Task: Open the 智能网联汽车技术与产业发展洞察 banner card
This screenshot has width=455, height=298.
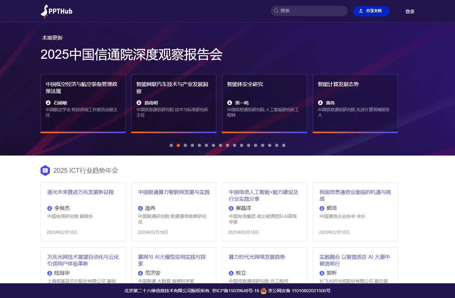Action: pyautogui.click(x=174, y=104)
